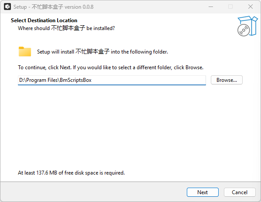Click the Setup app icon in title bar

click(7, 7)
